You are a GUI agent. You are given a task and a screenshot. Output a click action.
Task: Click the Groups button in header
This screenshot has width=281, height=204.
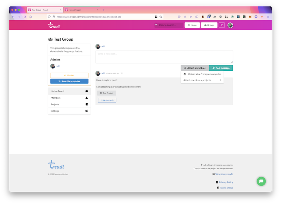pyautogui.click(x=209, y=25)
